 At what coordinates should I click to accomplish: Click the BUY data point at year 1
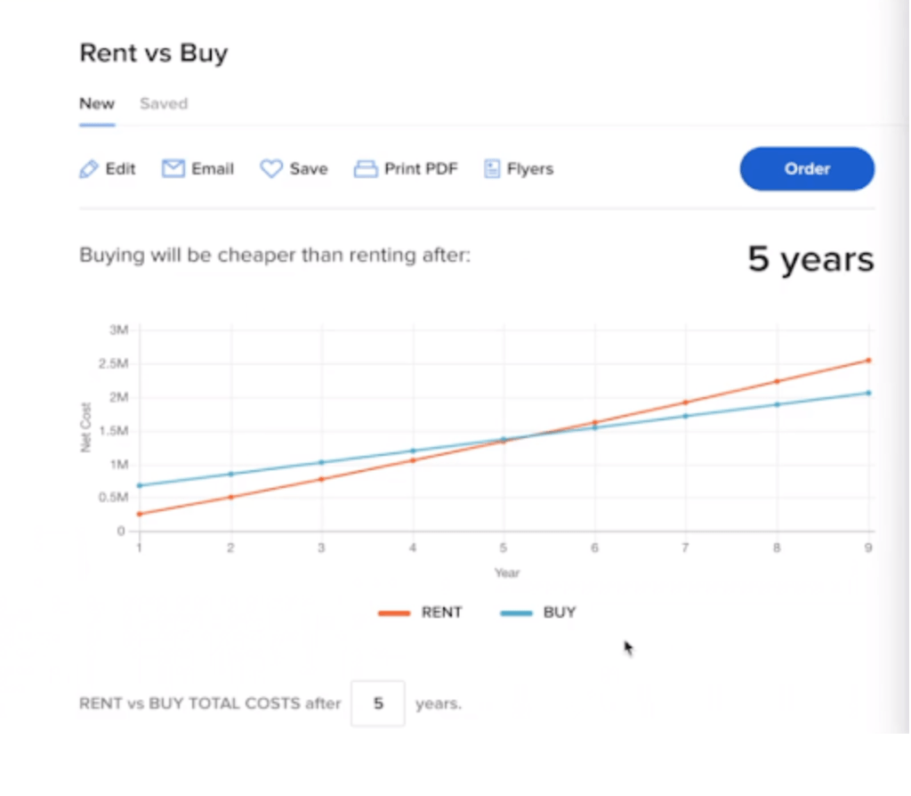click(x=140, y=485)
